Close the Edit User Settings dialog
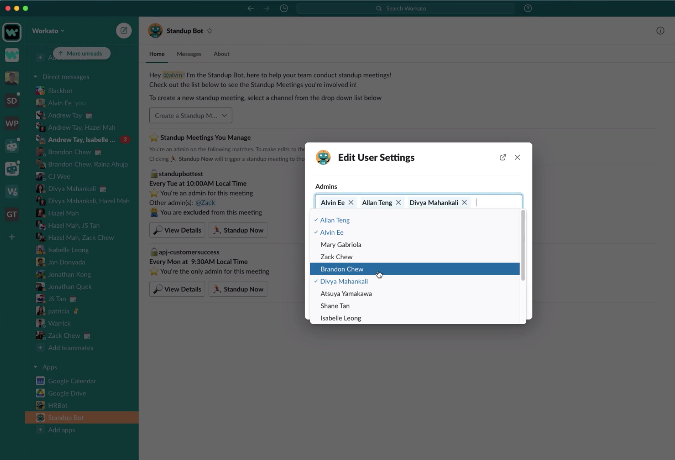 517,157
